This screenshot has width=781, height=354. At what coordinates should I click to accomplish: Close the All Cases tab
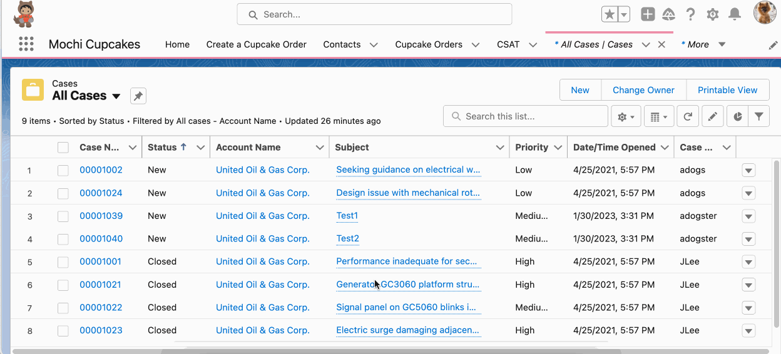661,44
